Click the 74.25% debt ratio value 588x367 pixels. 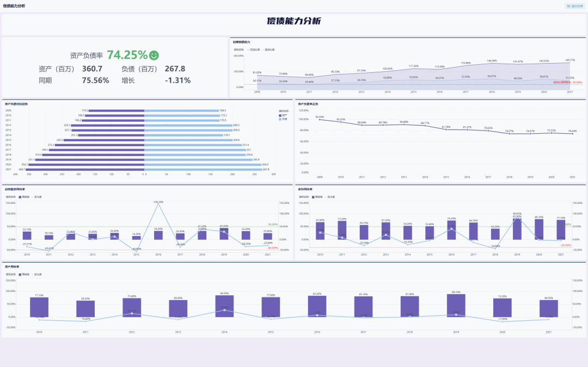pyautogui.click(x=127, y=55)
